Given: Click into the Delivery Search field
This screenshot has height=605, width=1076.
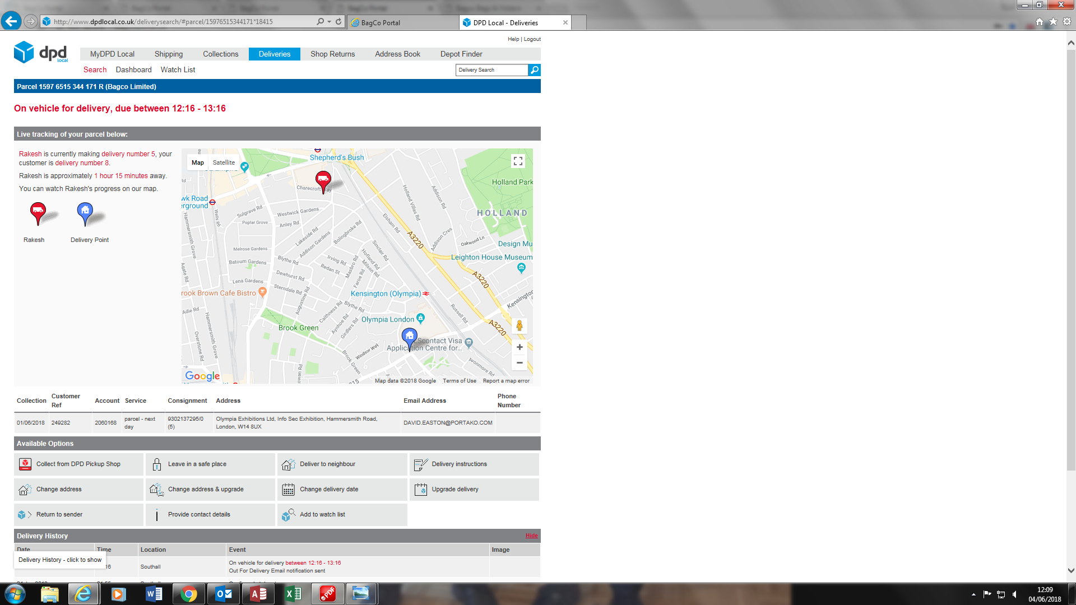Looking at the screenshot, I should (x=491, y=70).
